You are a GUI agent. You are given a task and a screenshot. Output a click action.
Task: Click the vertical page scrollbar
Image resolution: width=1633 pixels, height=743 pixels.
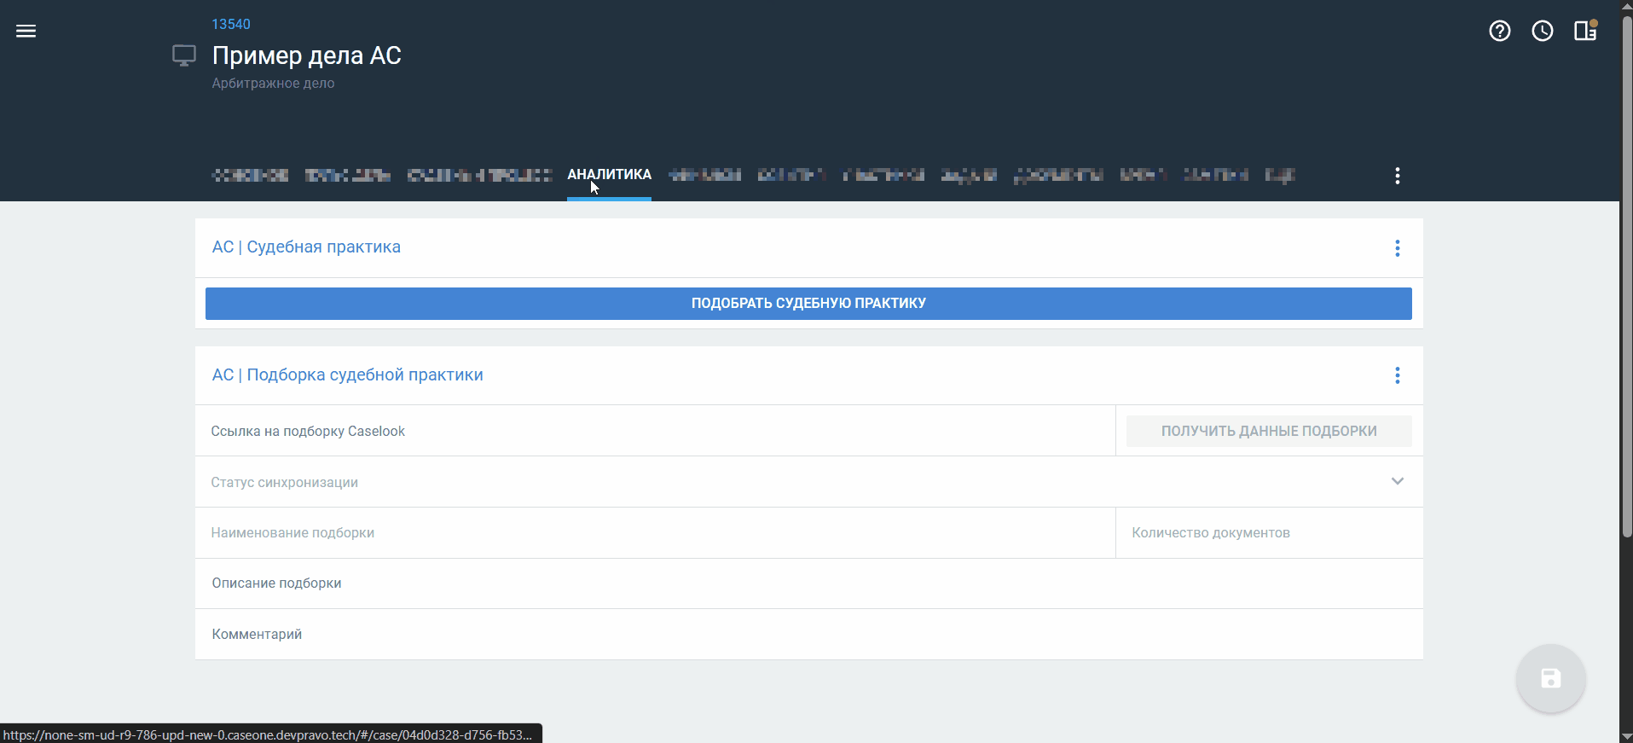(x=1626, y=282)
